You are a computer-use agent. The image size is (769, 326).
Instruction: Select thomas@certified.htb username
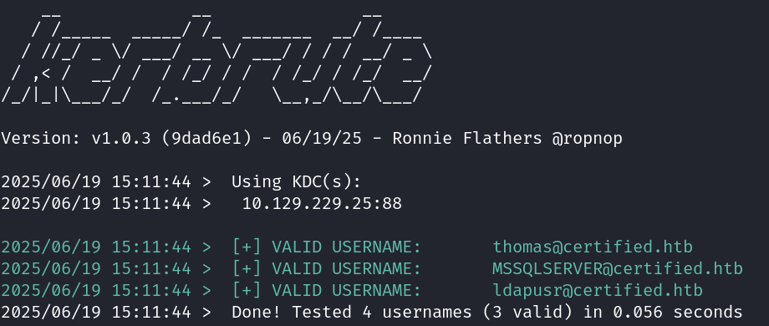(593, 247)
